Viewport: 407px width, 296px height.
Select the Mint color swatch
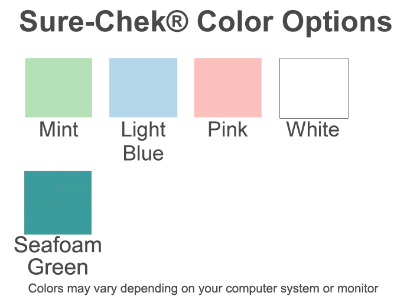58,87
